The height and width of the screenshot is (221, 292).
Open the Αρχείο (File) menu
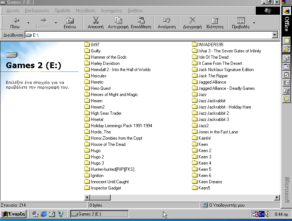13,11
